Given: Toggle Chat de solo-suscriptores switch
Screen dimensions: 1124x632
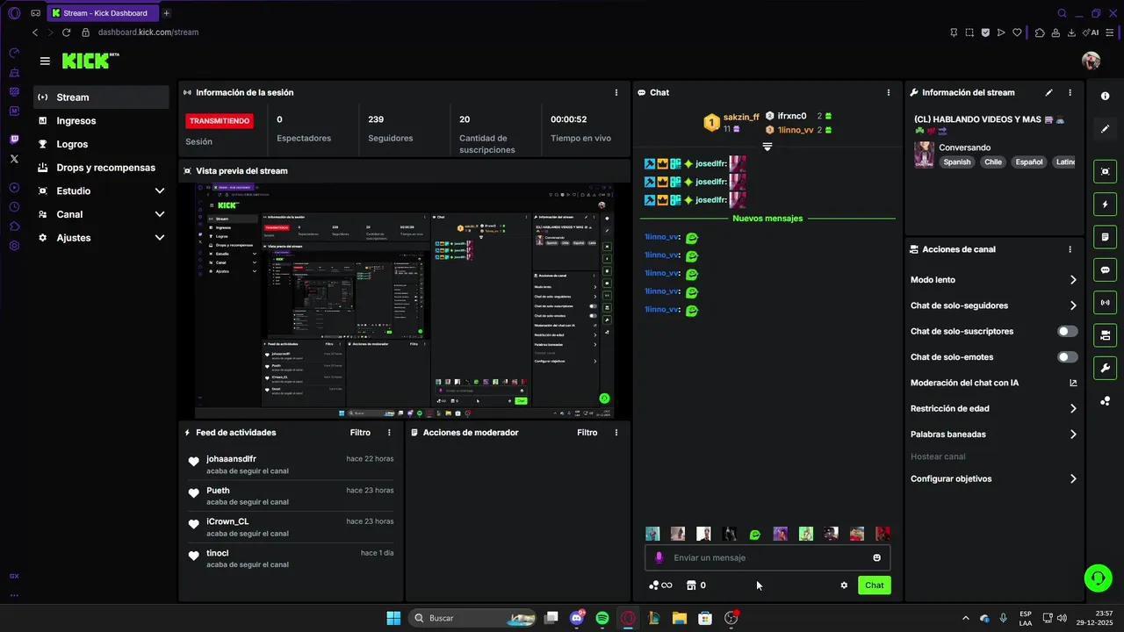Looking at the screenshot, I should click(1067, 332).
